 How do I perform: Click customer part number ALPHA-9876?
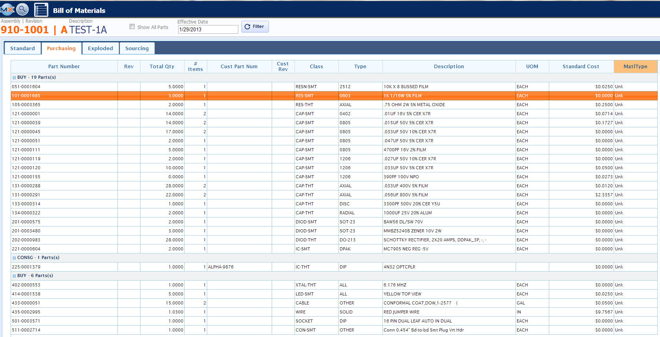coord(221,267)
